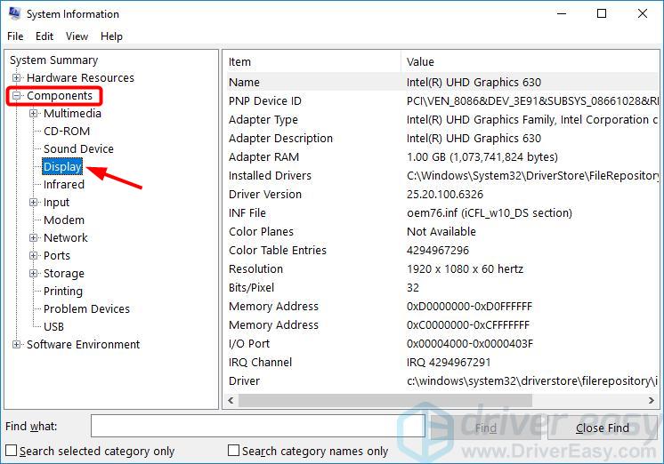664x464 pixels.
Task: Open the Help menu
Action: 111,36
